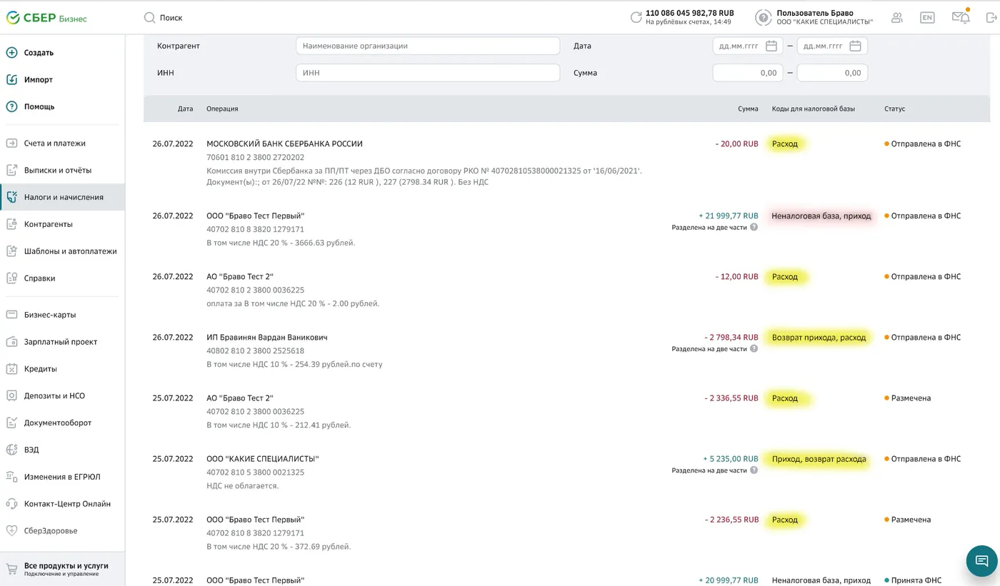1000x586 pixels.
Task: Click the СберЗдоровье heart icon
Action: (x=11, y=531)
